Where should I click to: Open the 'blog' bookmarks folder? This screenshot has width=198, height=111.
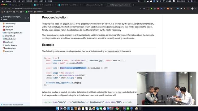16,12
